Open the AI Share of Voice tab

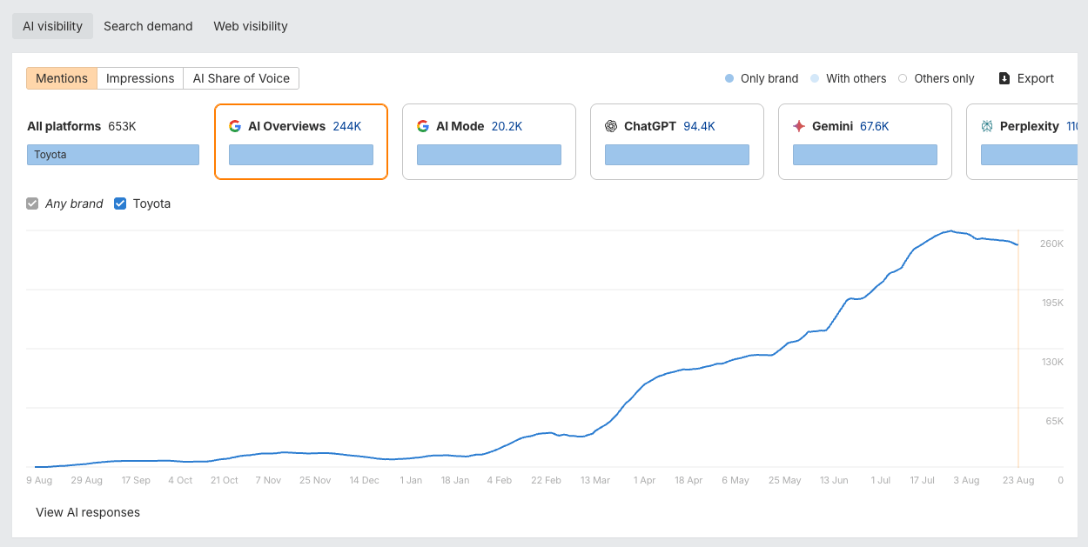click(x=240, y=78)
